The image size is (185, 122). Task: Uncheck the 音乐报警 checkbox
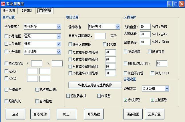tap(126, 100)
